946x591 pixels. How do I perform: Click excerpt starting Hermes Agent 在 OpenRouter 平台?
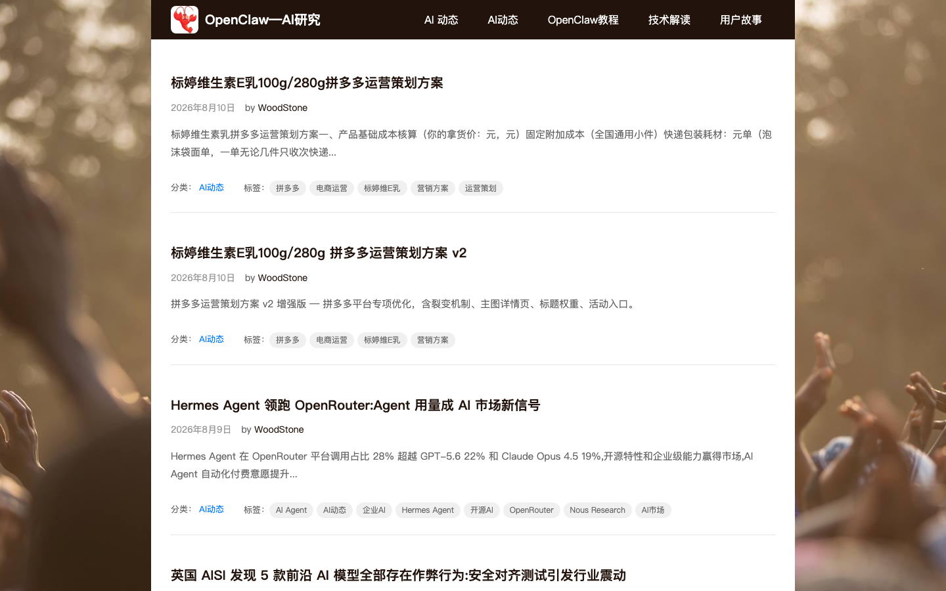click(462, 465)
